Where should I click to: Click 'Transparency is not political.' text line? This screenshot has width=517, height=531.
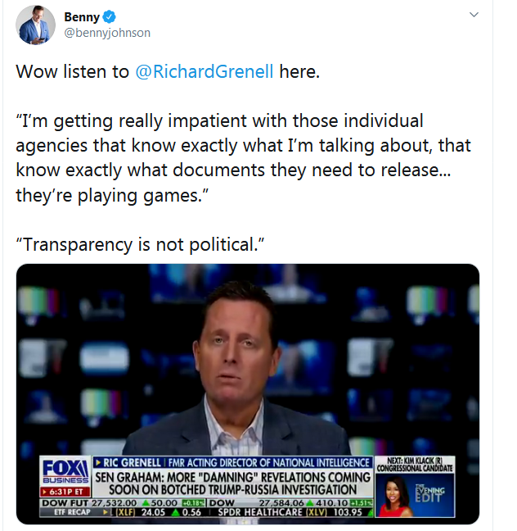(x=140, y=244)
